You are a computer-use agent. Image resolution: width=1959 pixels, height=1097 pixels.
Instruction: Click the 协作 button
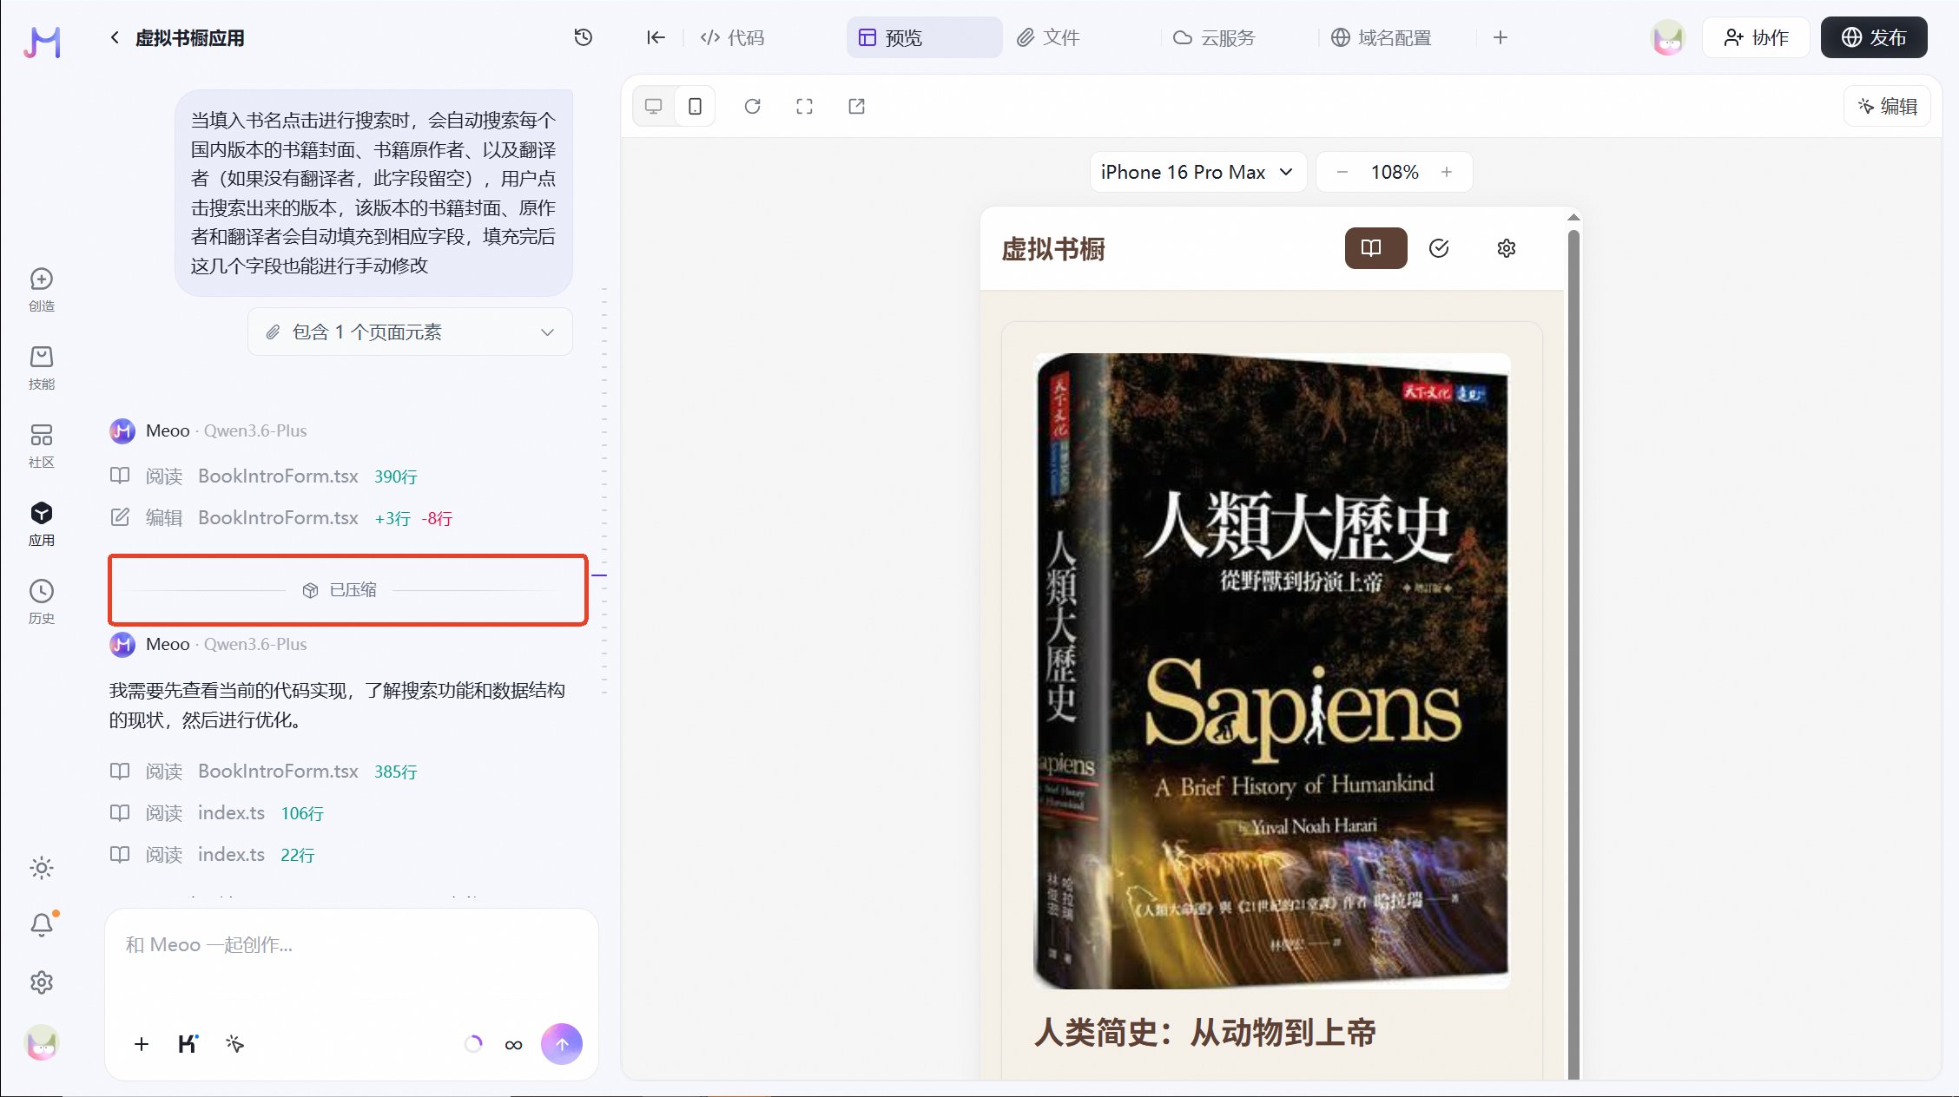[1756, 37]
